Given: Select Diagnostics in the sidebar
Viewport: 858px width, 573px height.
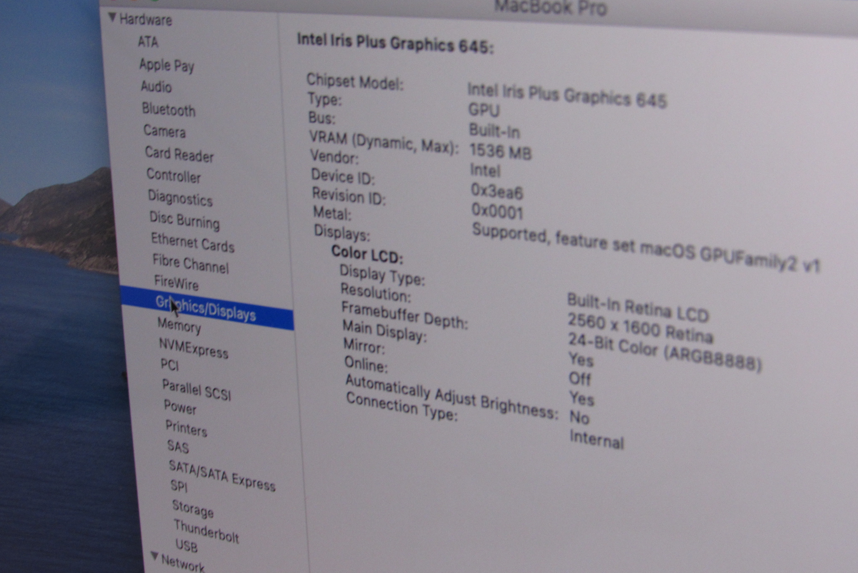Looking at the screenshot, I should 180,198.
